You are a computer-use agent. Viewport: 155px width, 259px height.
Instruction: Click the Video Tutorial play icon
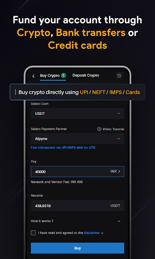(x=99, y=129)
